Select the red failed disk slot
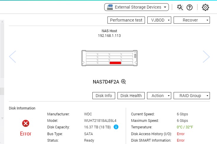217x144 pixels. [x=115, y=63]
